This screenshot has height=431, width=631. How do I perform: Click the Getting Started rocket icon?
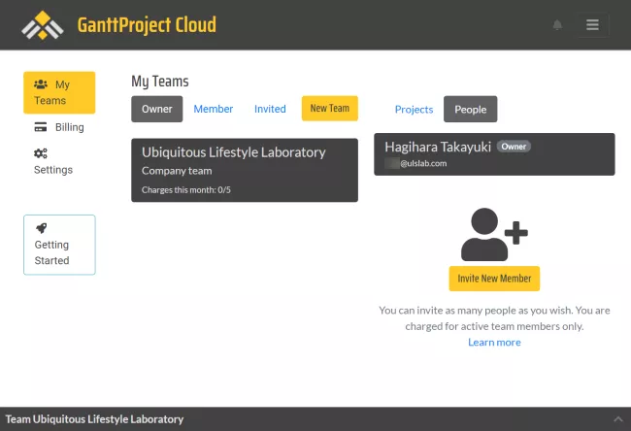pyautogui.click(x=42, y=228)
